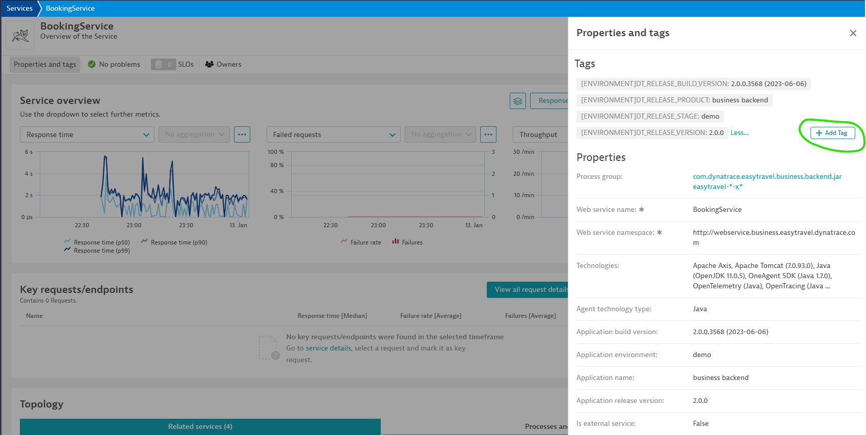The height and width of the screenshot is (435, 866).
Task: Collapse the tags list with Less... link
Action: click(x=740, y=132)
